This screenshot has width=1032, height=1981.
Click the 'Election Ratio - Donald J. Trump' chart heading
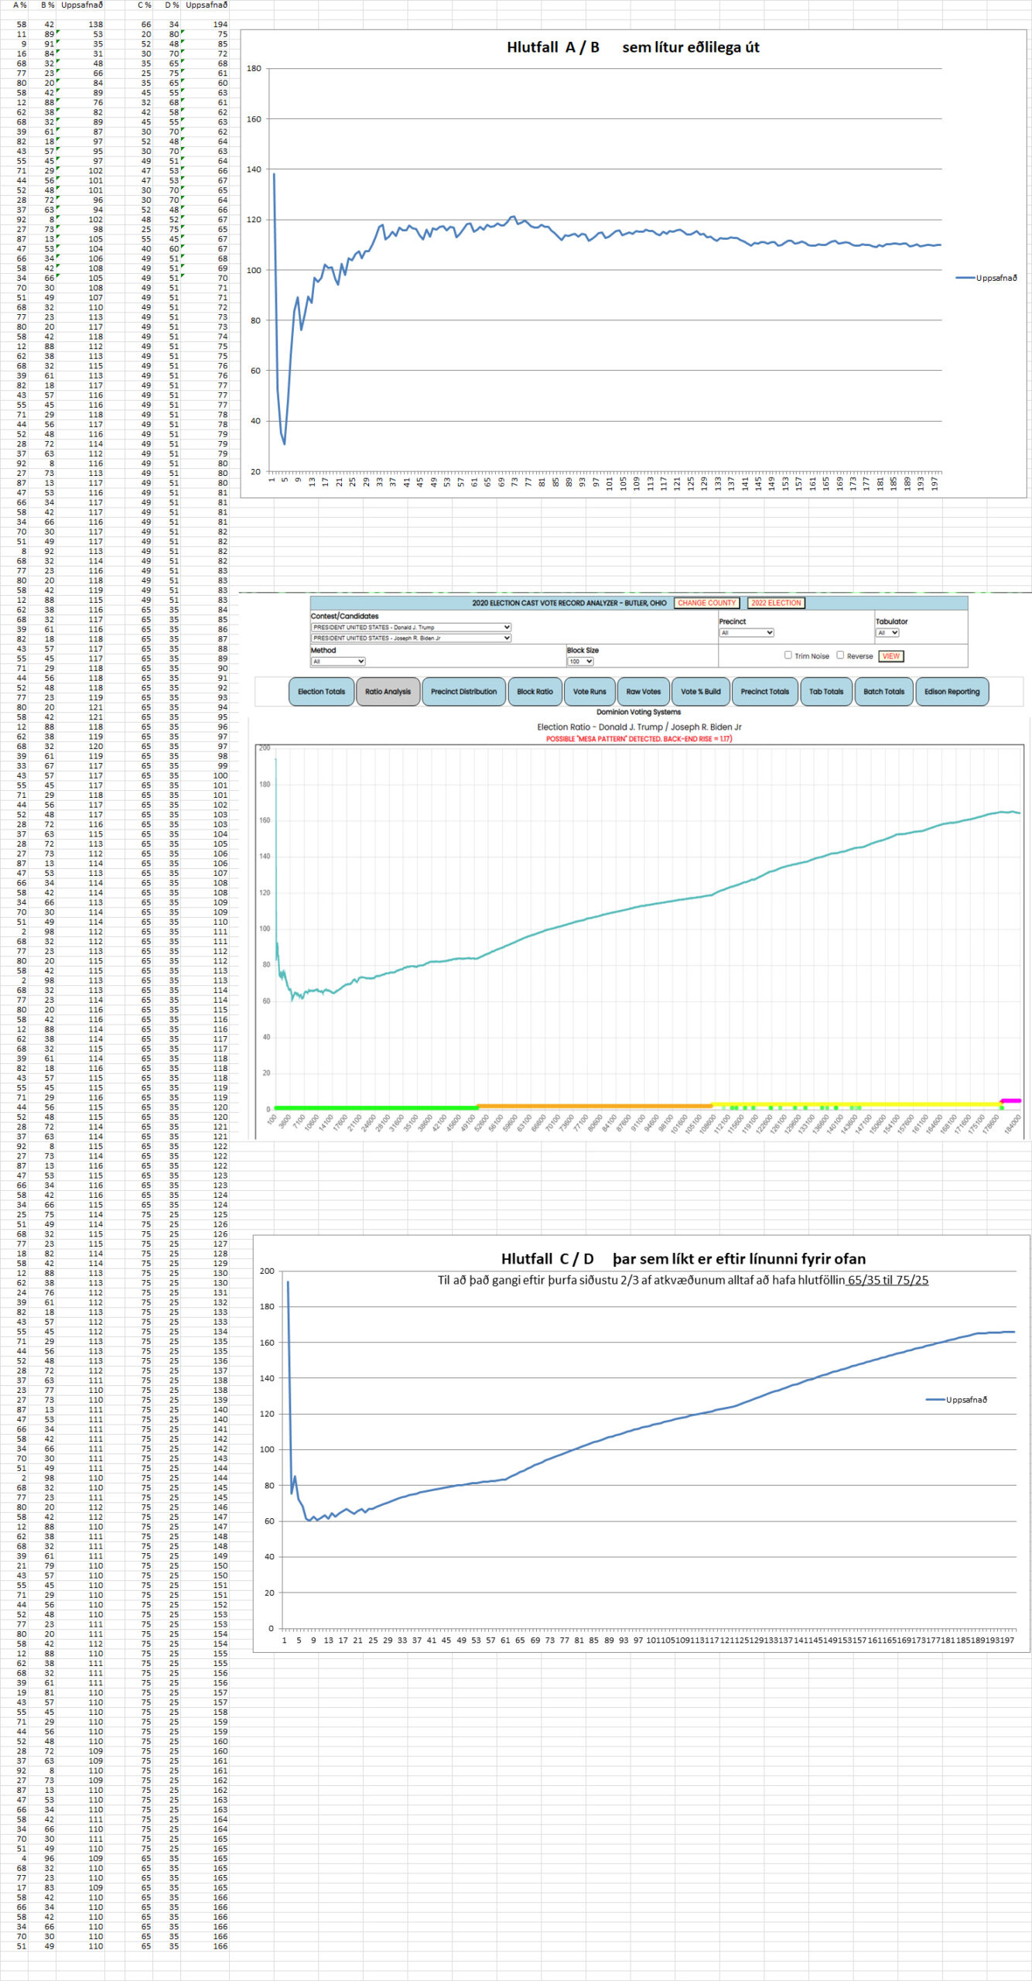point(639,727)
